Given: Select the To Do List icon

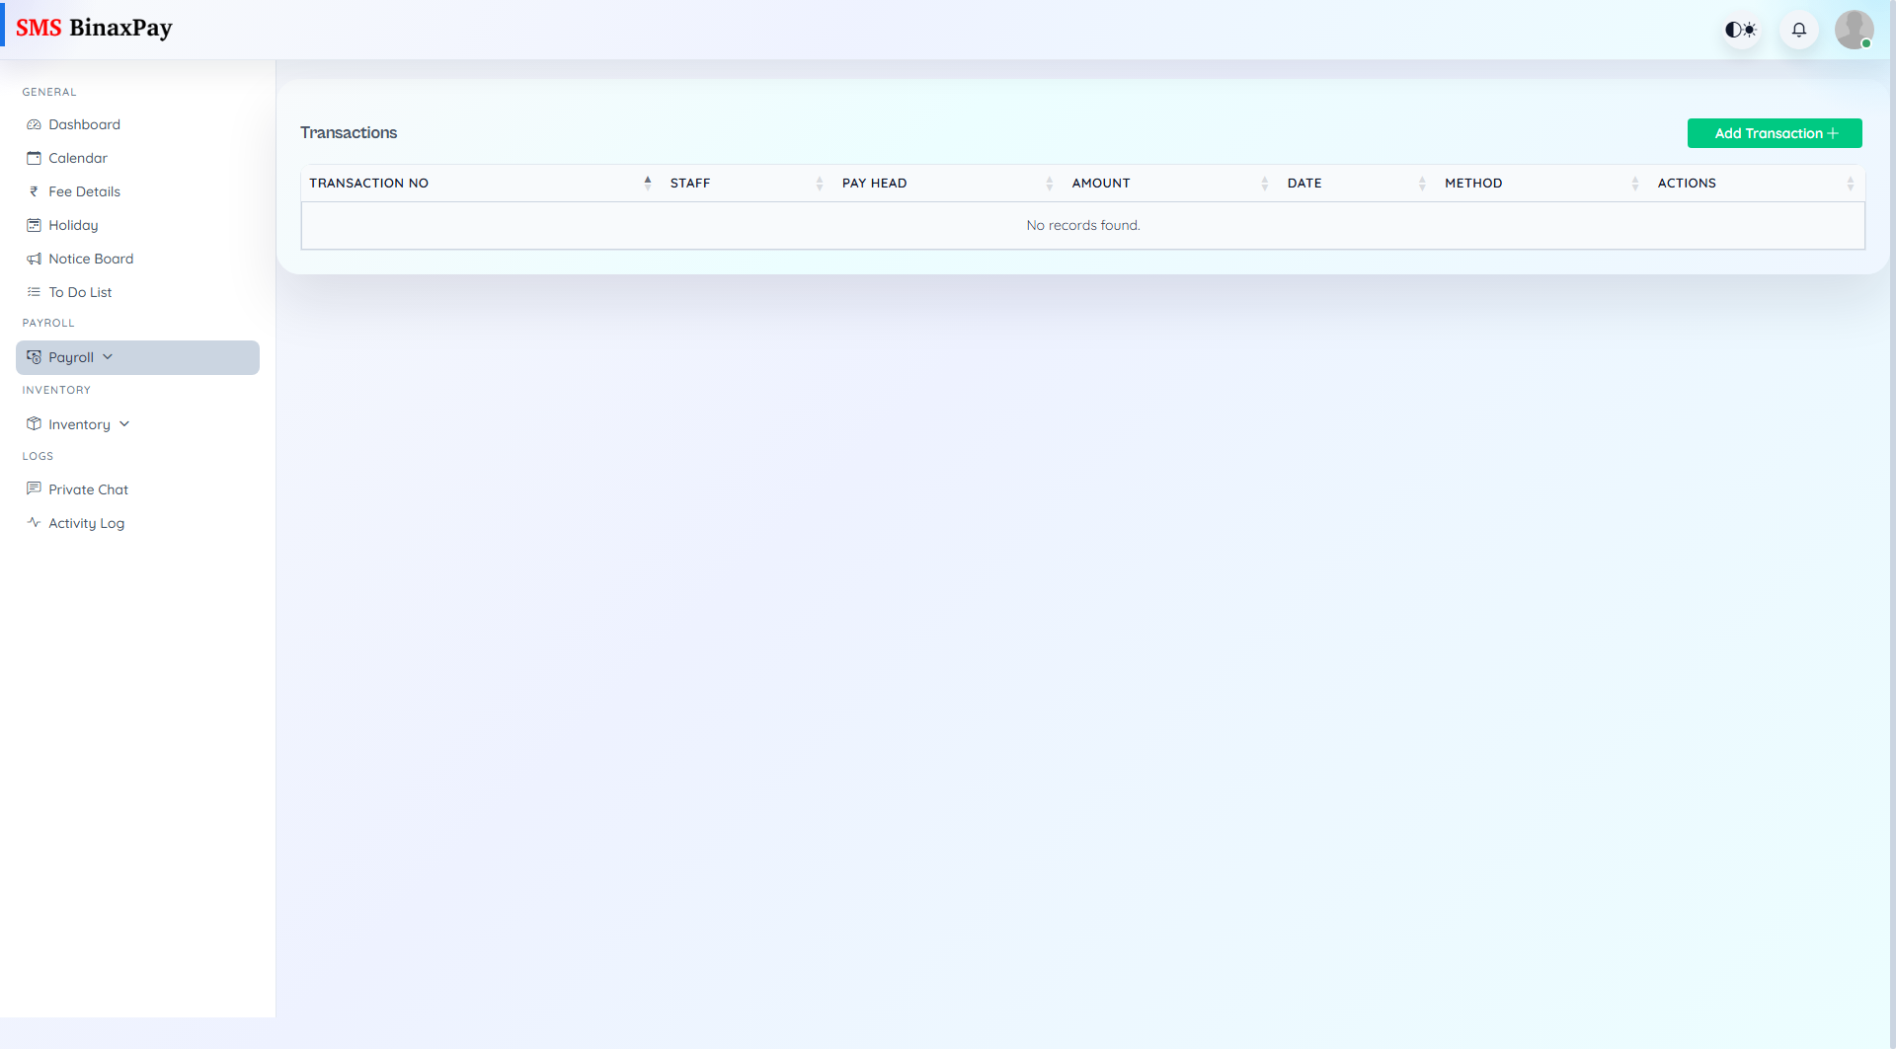Looking at the screenshot, I should click(35, 292).
